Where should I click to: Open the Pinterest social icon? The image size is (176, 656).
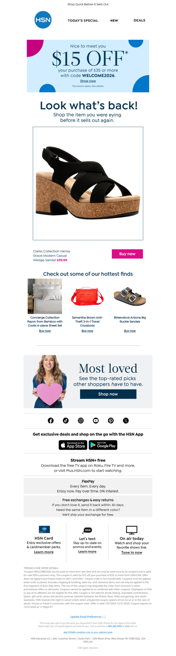click(x=110, y=420)
